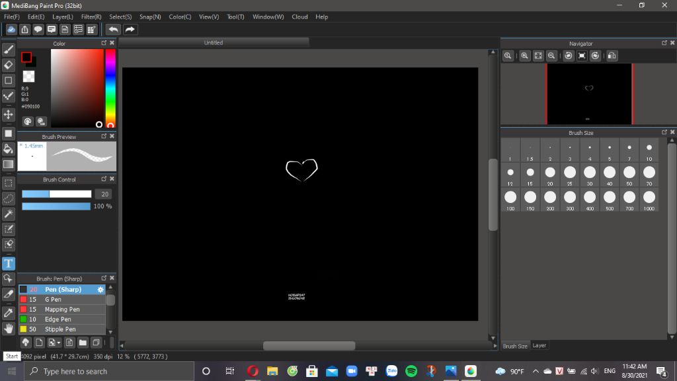
Task: Click the brush size slider in Brush Control
Action: coord(57,194)
